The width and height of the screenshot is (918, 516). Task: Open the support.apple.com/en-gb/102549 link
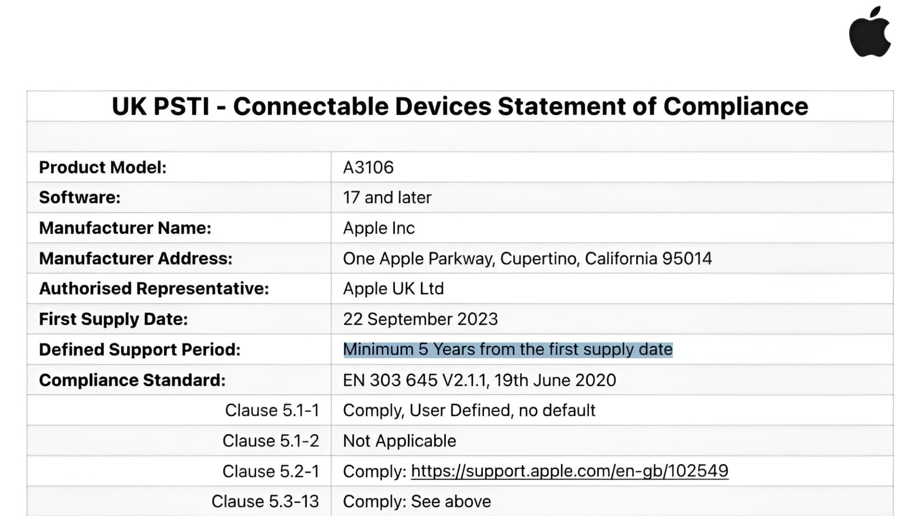click(x=569, y=471)
